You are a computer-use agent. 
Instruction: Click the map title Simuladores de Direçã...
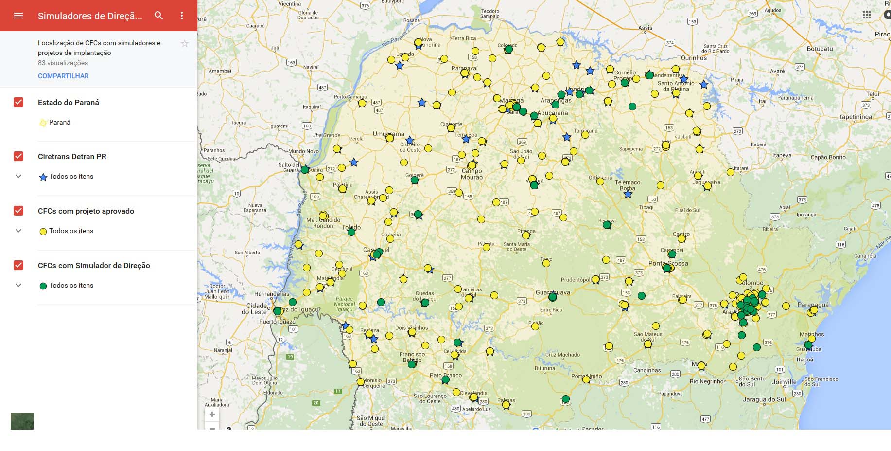90,16
